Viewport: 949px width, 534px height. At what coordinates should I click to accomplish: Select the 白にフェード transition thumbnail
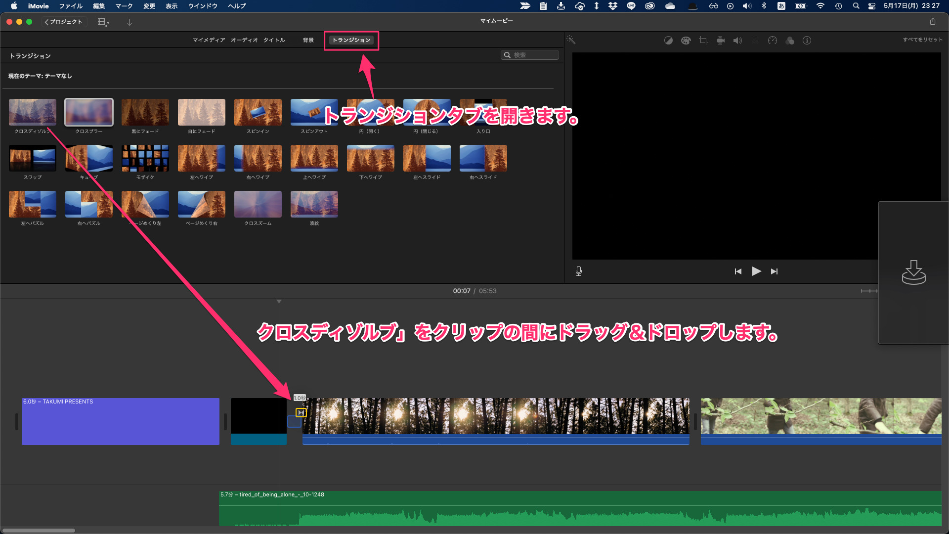(x=202, y=112)
